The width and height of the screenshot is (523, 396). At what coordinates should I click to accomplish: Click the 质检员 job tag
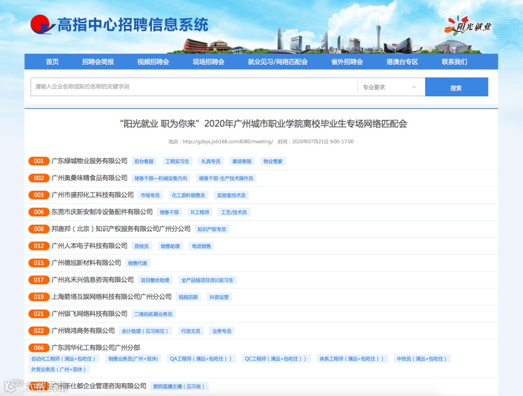pos(141,246)
